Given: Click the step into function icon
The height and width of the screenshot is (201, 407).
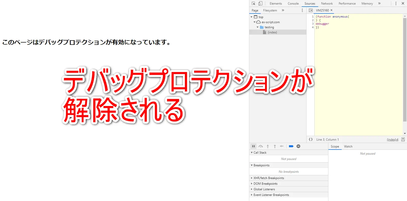Looking at the screenshot, I should (x=268, y=146).
